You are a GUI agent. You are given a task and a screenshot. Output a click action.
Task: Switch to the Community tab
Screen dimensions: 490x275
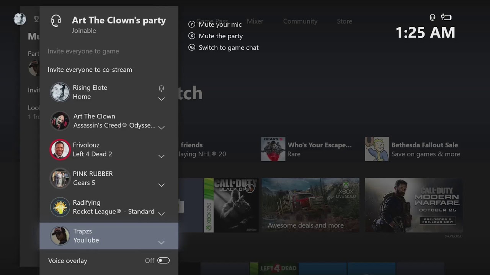(x=300, y=21)
